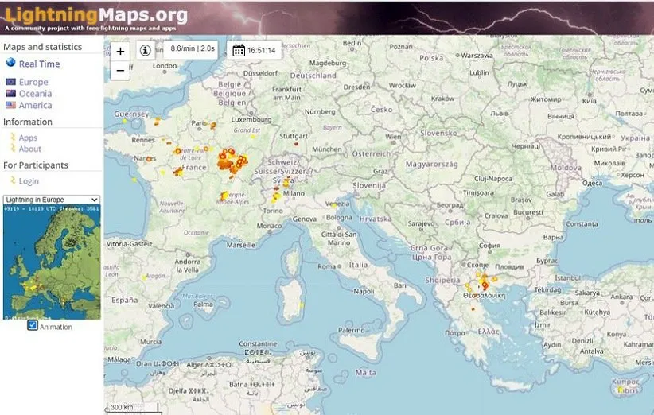Click the Real Time globe icon
This screenshot has height=415, width=654.
click(x=10, y=64)
